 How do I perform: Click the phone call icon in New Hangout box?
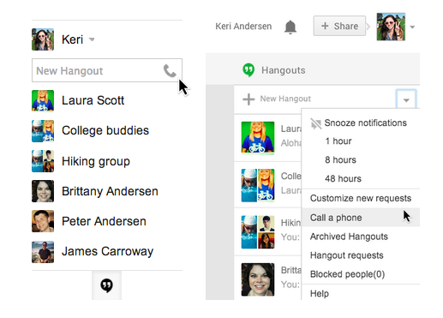click(x=170, y=71)
